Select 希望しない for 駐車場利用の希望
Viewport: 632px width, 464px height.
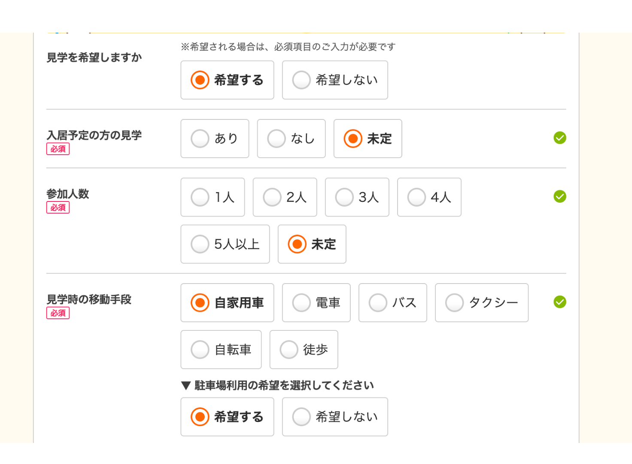pyautogui.click(x=334, y=416)
